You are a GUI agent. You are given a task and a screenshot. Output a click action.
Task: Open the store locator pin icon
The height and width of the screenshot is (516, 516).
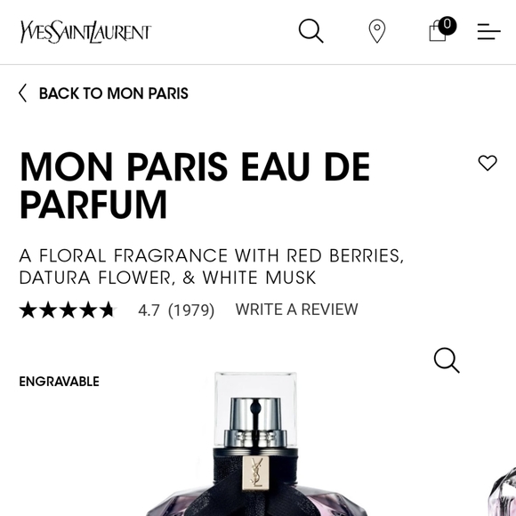coord(377,31)
